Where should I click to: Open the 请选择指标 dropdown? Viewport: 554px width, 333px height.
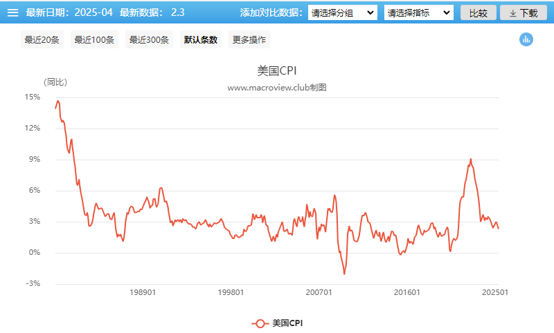pyautogui.click(x=419, y=12)
